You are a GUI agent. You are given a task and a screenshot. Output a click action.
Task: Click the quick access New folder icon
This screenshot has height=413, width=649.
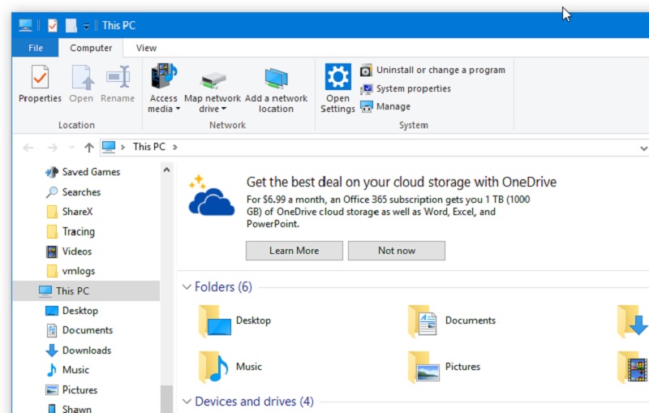click(71, 25)
